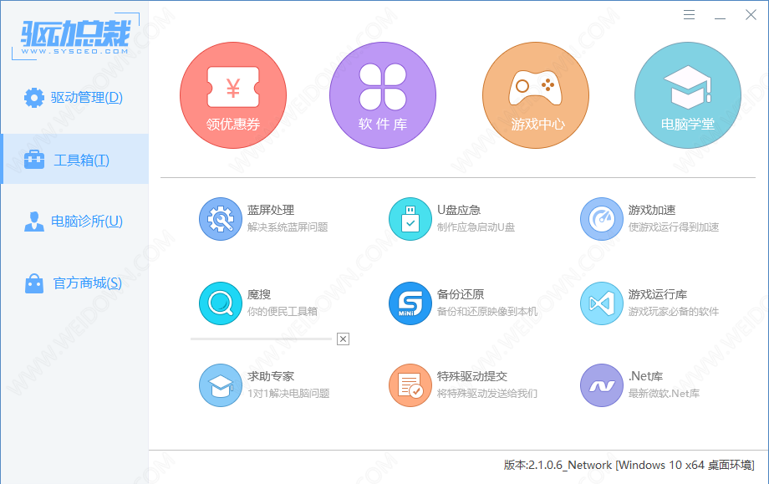
Task: Click the 特殊驱动提交 document icon
Action: pyautogui.click(x=410, y=385)
